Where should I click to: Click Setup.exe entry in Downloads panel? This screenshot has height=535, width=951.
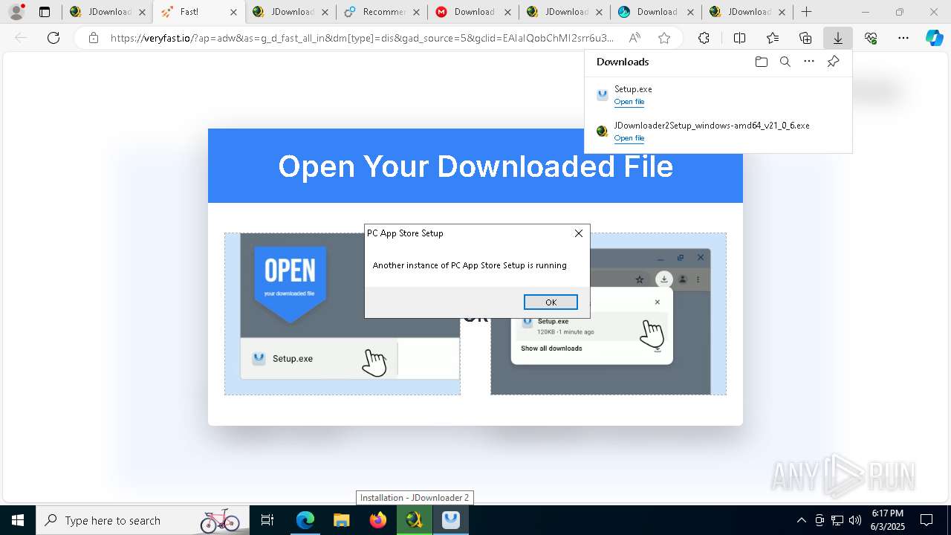[718, 95]
